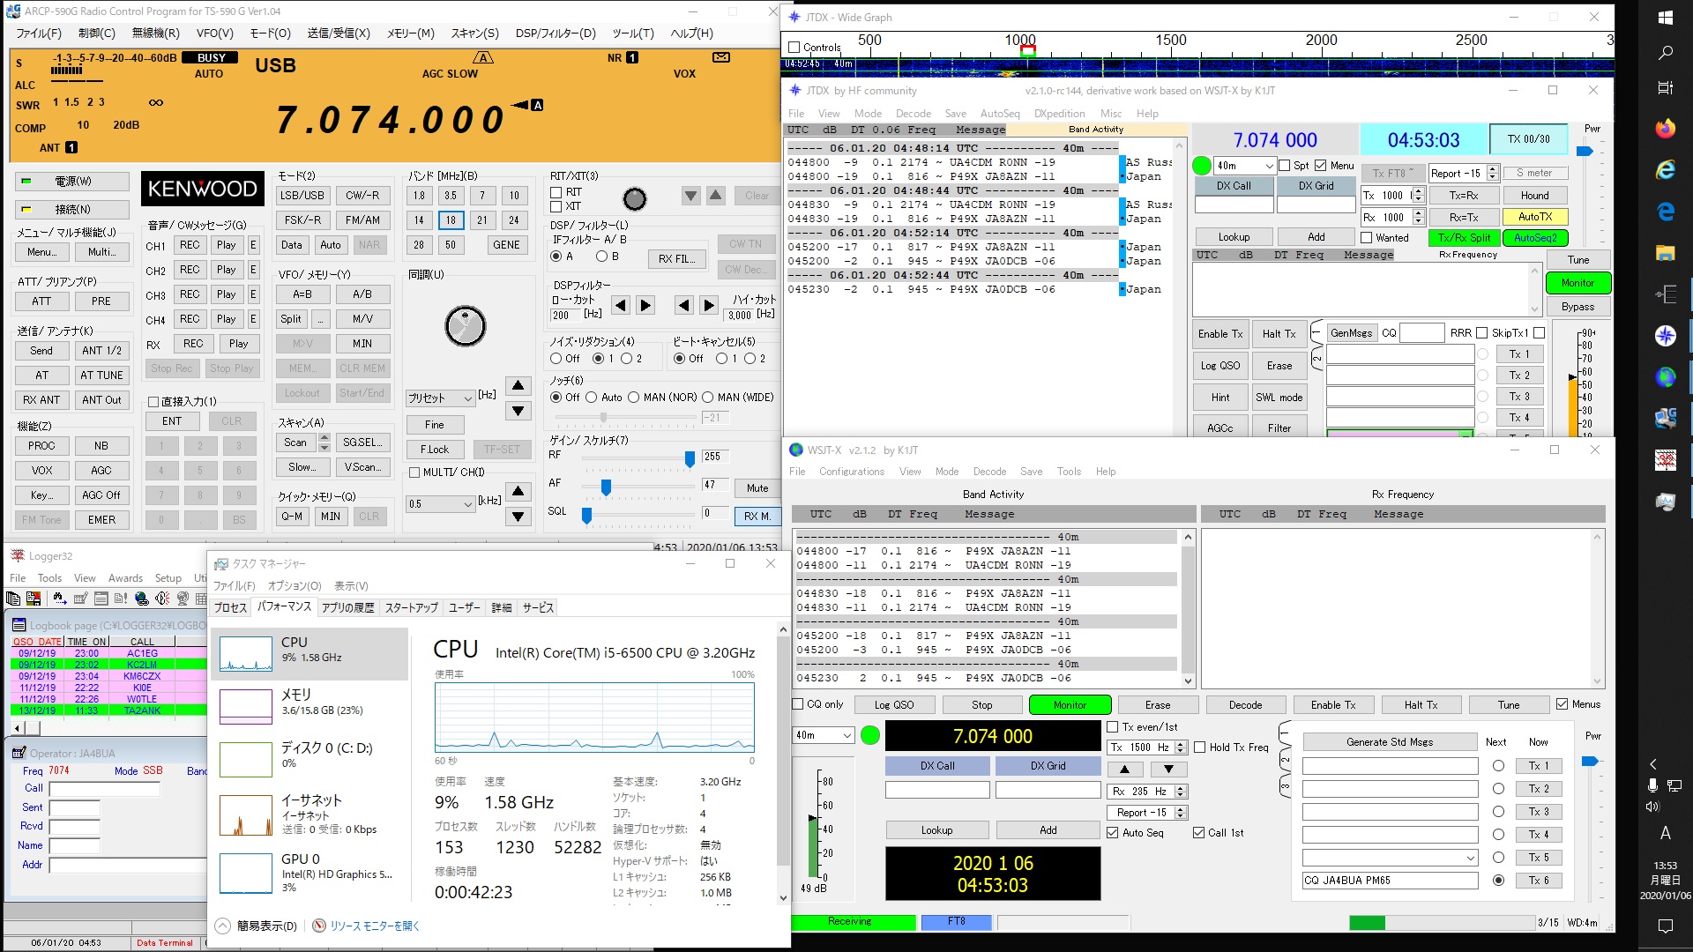This screenshot has height=952, width=1693.
Task: Click the LSB/USB mode button
Action: [x=302, y=196]
